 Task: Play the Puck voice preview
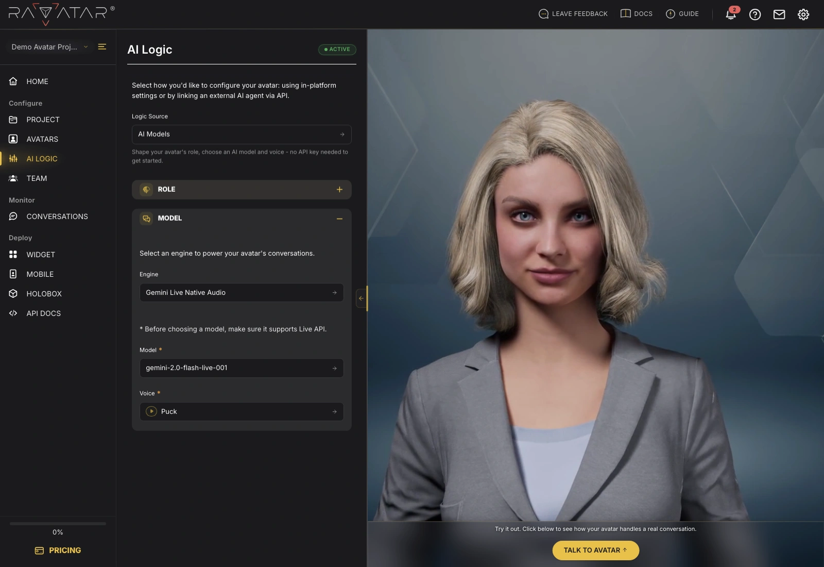151,411
